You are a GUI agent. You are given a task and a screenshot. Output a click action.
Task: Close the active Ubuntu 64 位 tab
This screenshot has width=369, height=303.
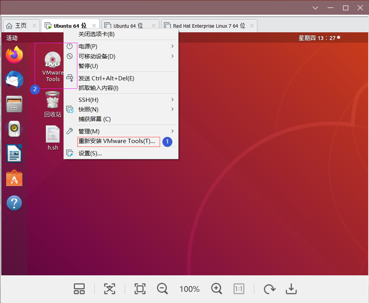coord(94,25)
